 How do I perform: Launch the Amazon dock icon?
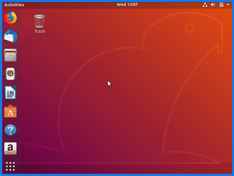[x=10, y=149]
